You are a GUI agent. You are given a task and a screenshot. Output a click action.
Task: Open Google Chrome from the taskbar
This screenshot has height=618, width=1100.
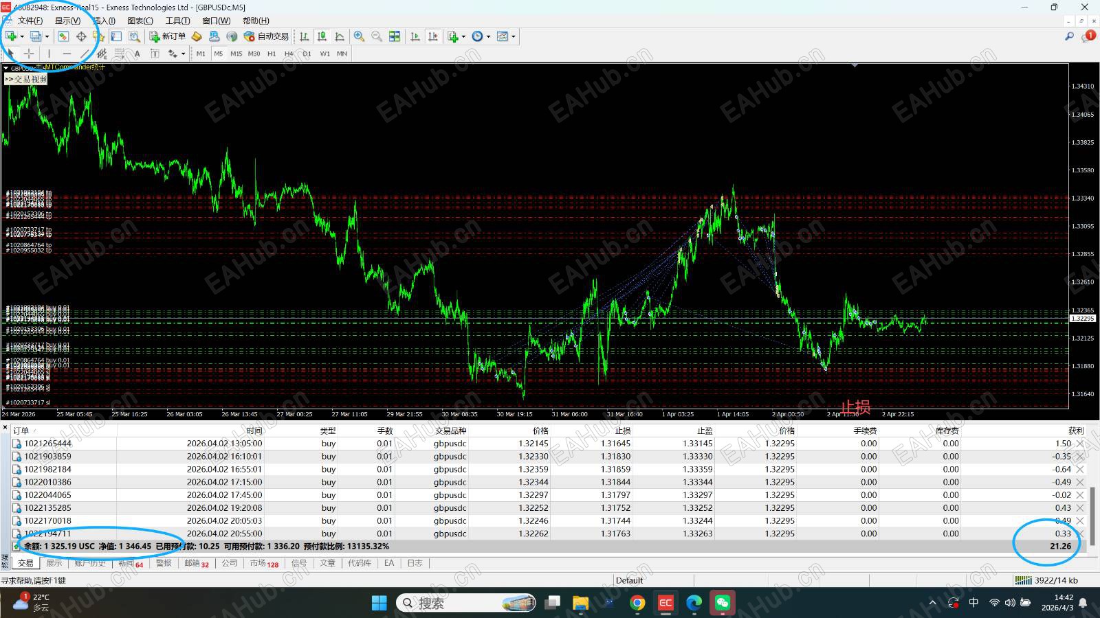(637, 603)
